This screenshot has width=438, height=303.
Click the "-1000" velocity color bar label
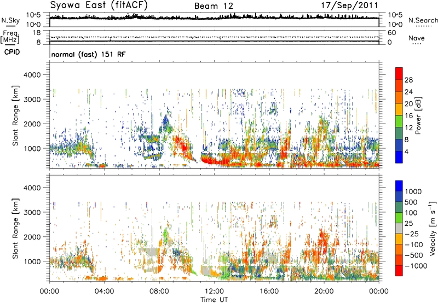click(x=416, y=266)
